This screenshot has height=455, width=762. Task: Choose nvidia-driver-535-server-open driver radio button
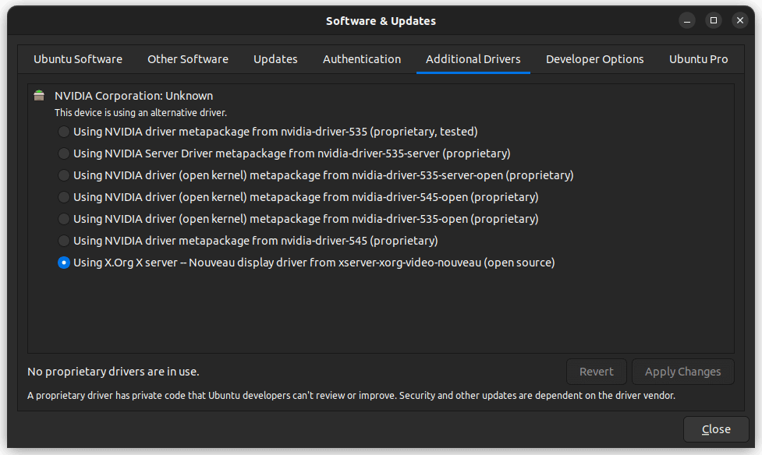[x=64, y=175]
